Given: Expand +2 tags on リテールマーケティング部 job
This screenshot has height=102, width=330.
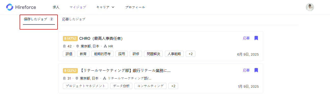Looking at the screenshot, I should click(x=173, y=86).
